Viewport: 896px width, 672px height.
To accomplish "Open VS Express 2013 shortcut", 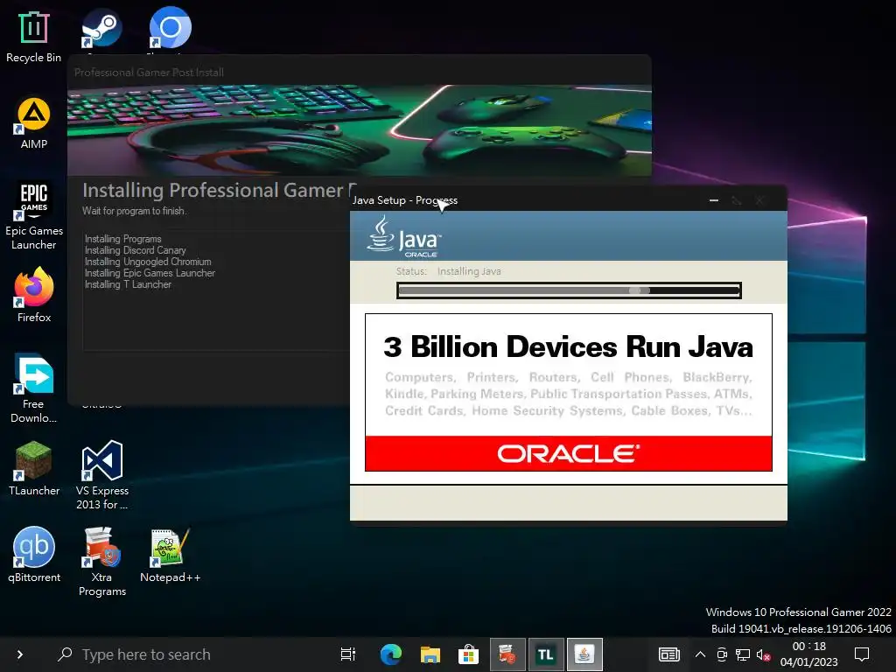I will pyautogui.click(x=101, y=475).
